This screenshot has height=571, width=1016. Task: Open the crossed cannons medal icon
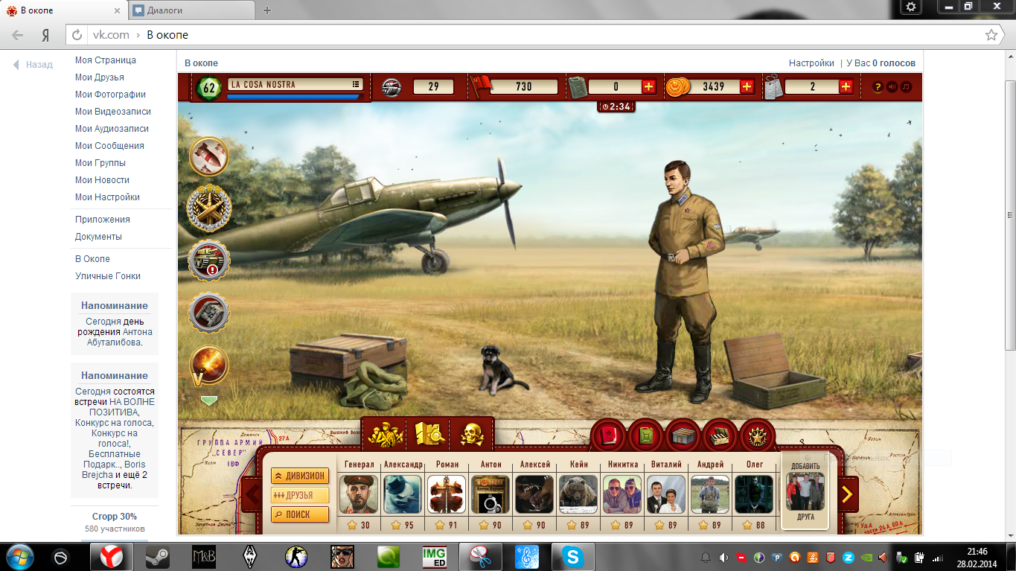(x=208, y=208)
